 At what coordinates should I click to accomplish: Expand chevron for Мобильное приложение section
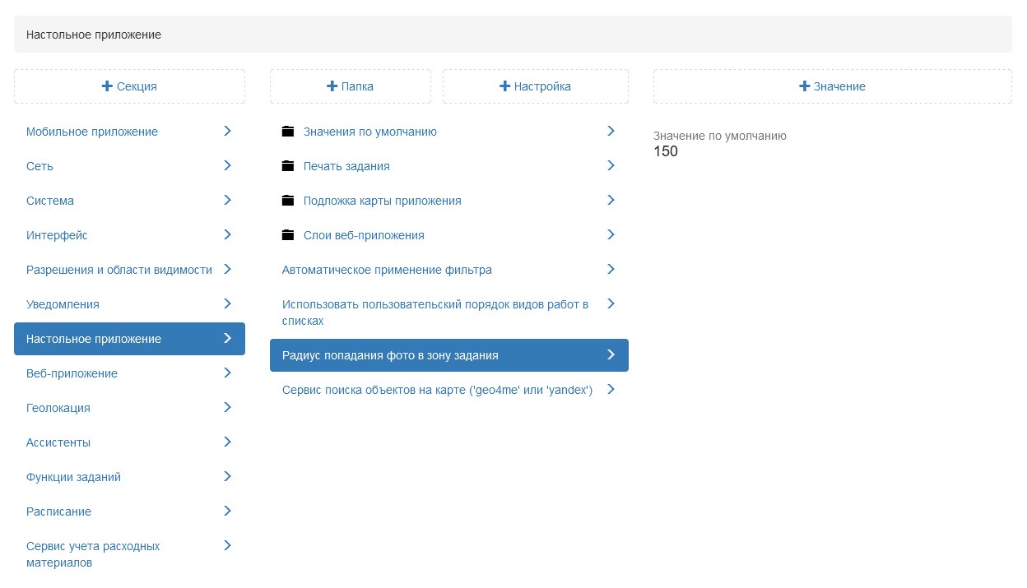227,131
